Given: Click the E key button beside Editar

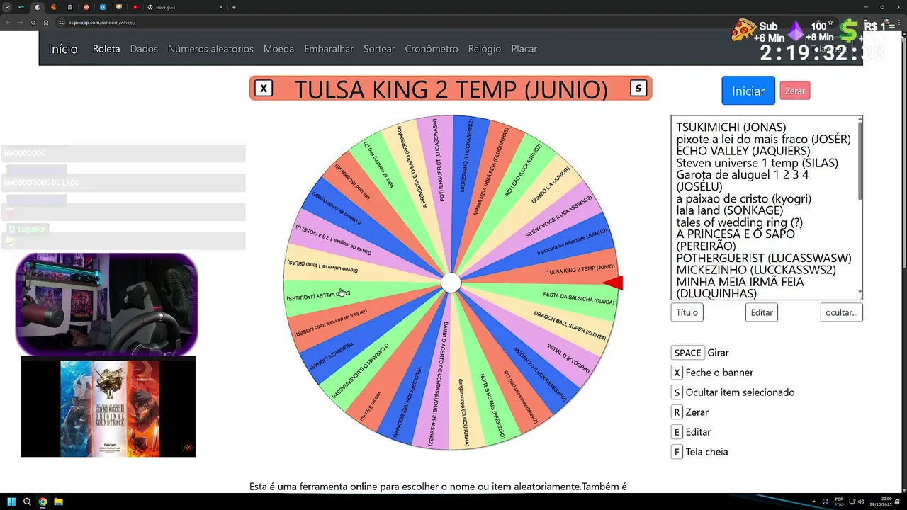Looking at the screenshot, I should pyautogui.click(x=677, y=432).
